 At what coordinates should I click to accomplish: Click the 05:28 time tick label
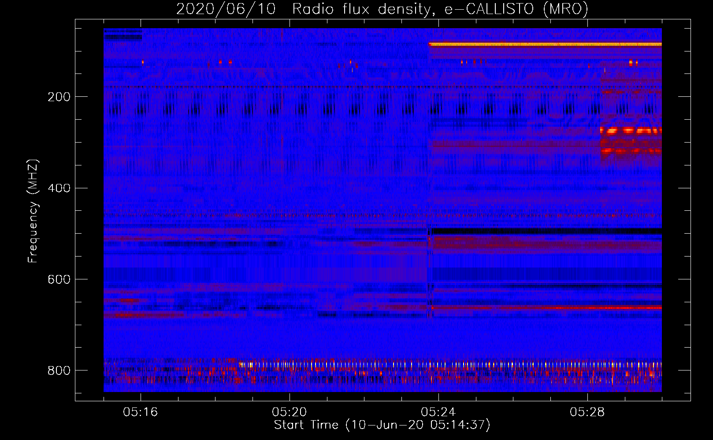coord(587,412)
